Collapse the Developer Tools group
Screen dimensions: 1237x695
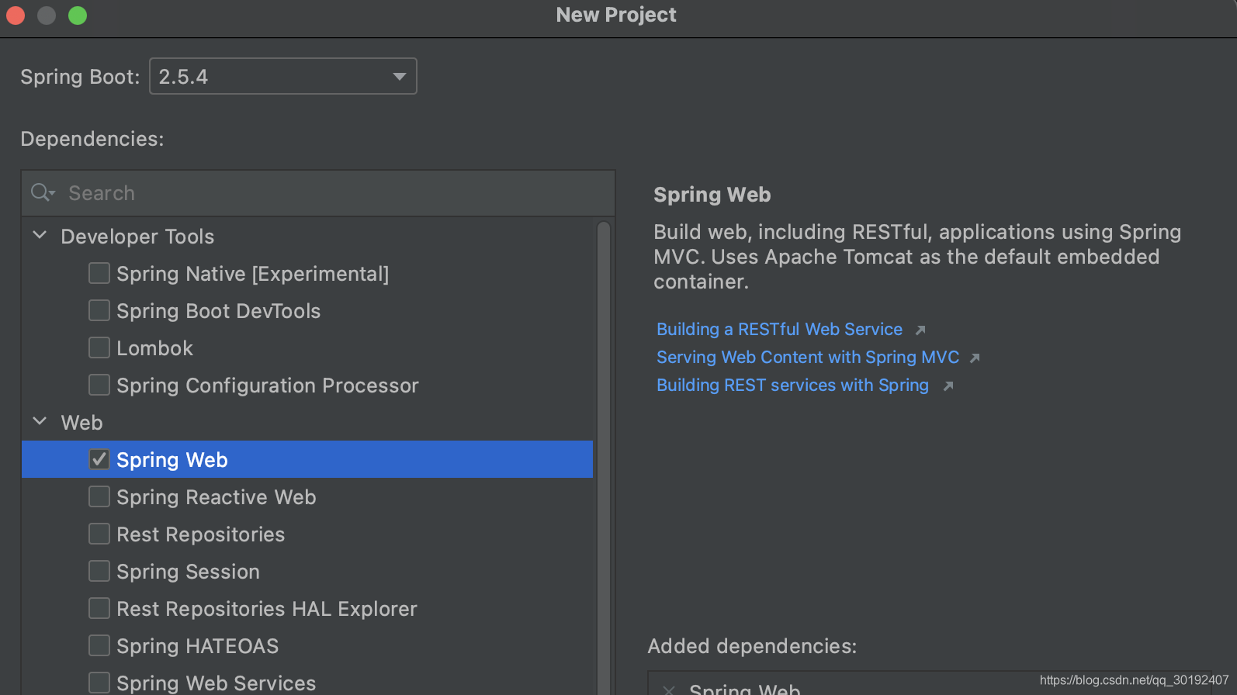40,235
